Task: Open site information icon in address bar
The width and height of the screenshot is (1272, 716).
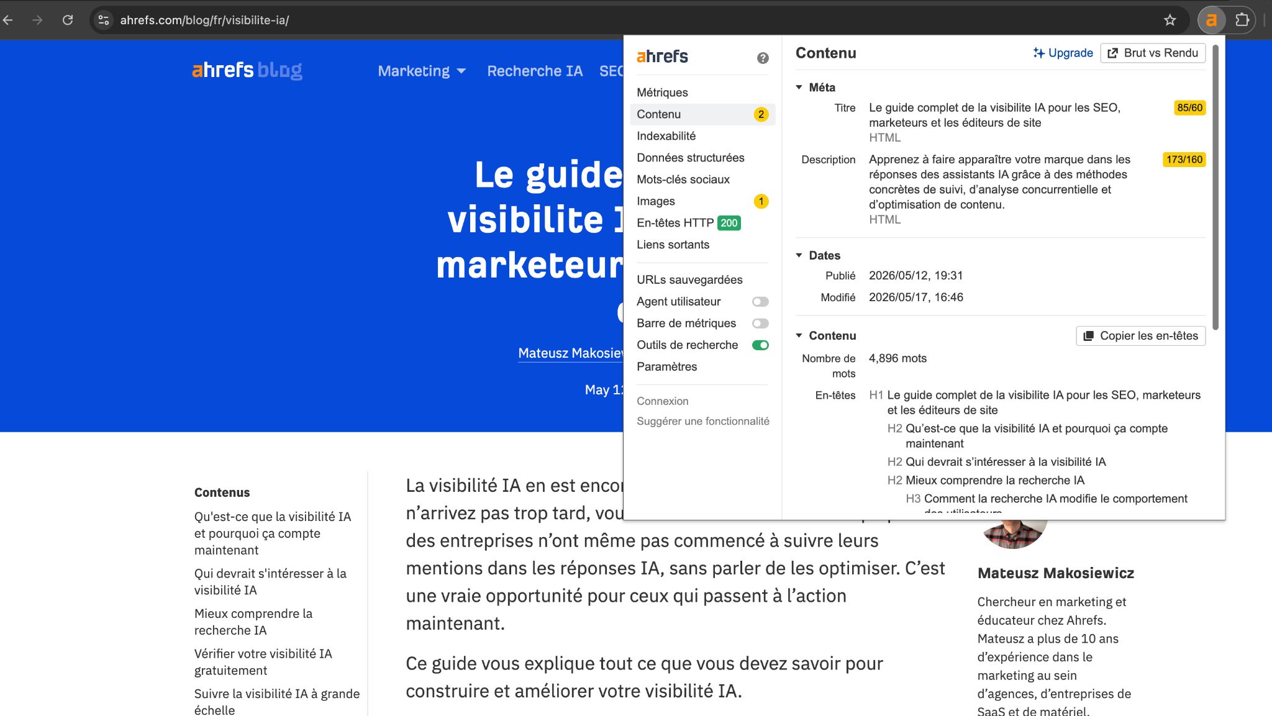Action: click(104, 20)
